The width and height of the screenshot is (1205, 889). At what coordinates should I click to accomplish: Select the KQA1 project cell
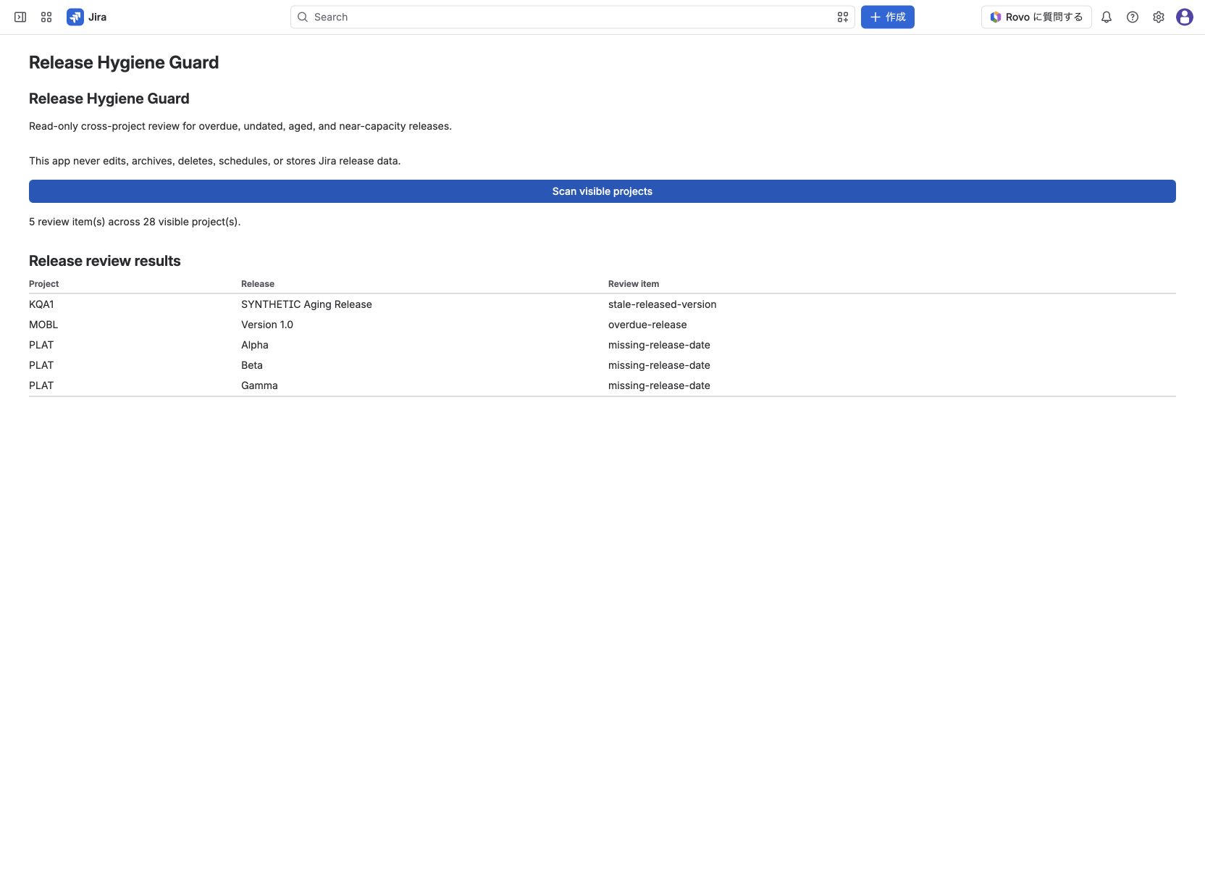click(x=41, y=304)
